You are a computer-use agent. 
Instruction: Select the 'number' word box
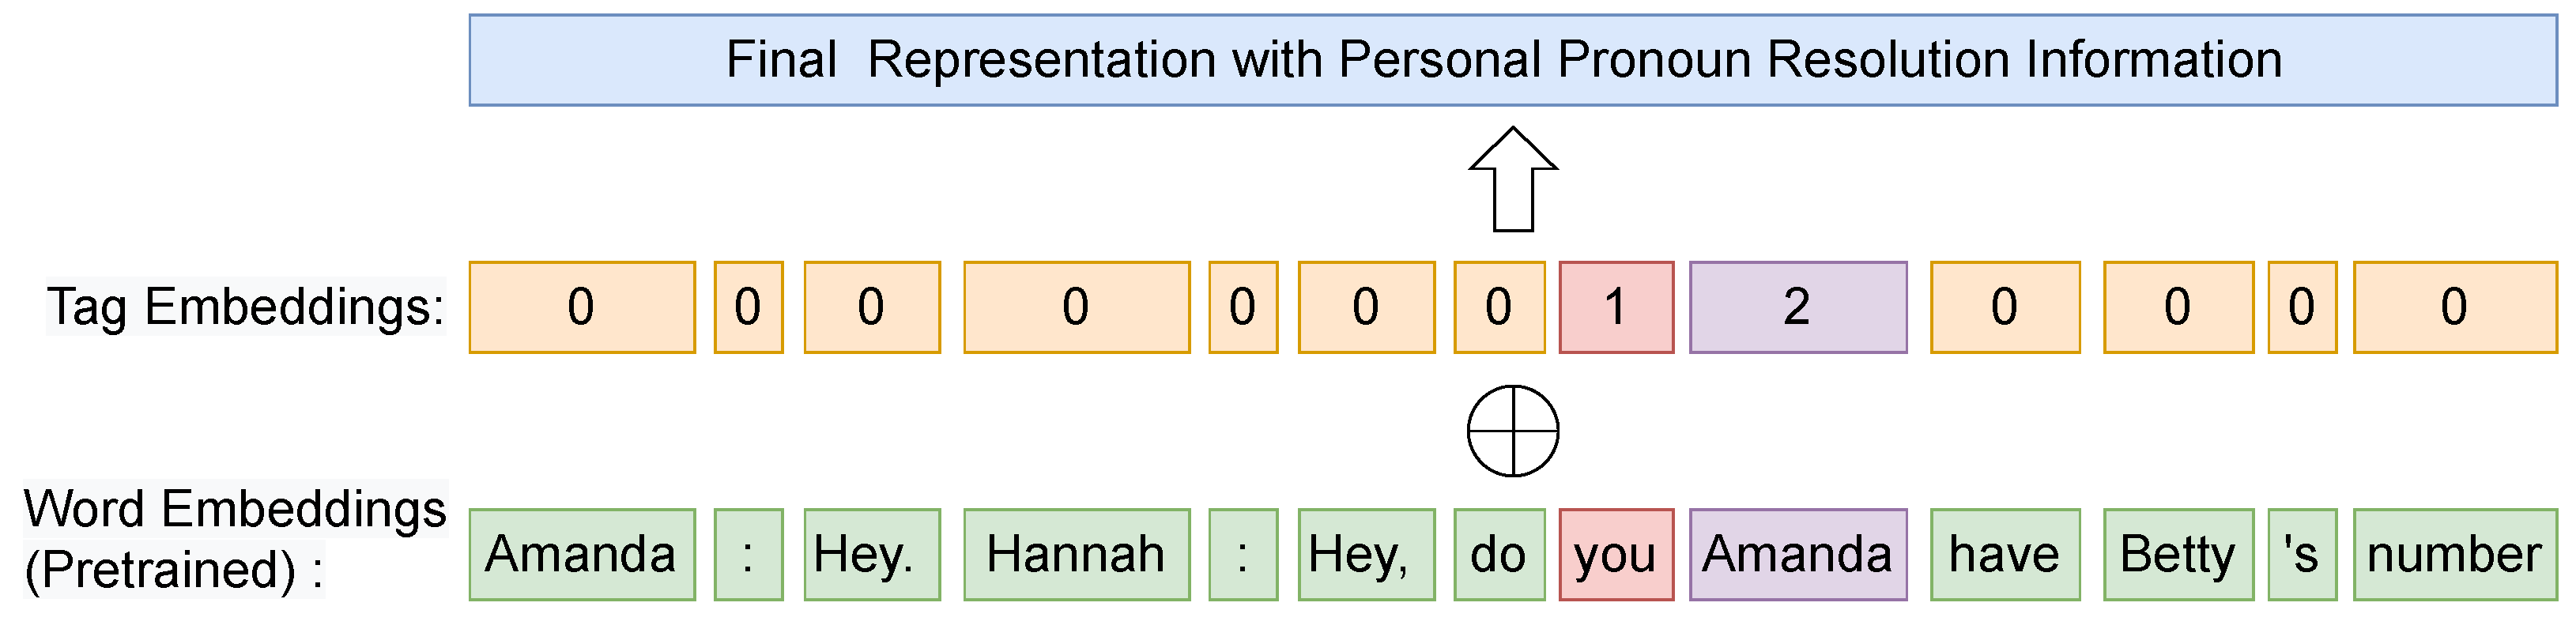click(x=2455, y=555)
